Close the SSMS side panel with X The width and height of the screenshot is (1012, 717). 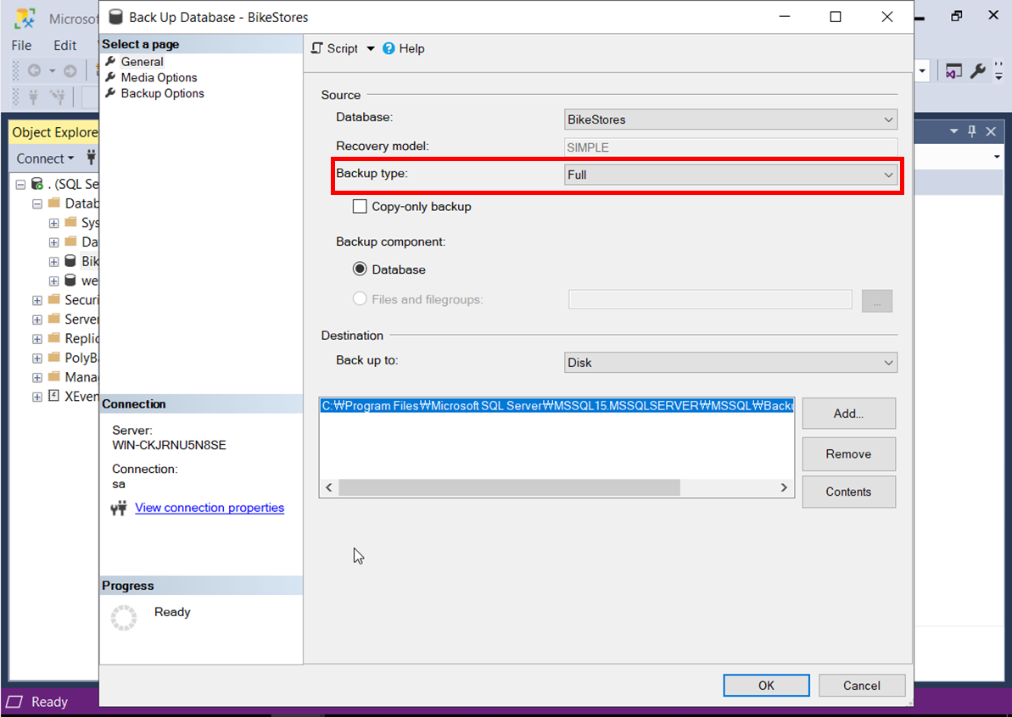click(x=992, y=131)
